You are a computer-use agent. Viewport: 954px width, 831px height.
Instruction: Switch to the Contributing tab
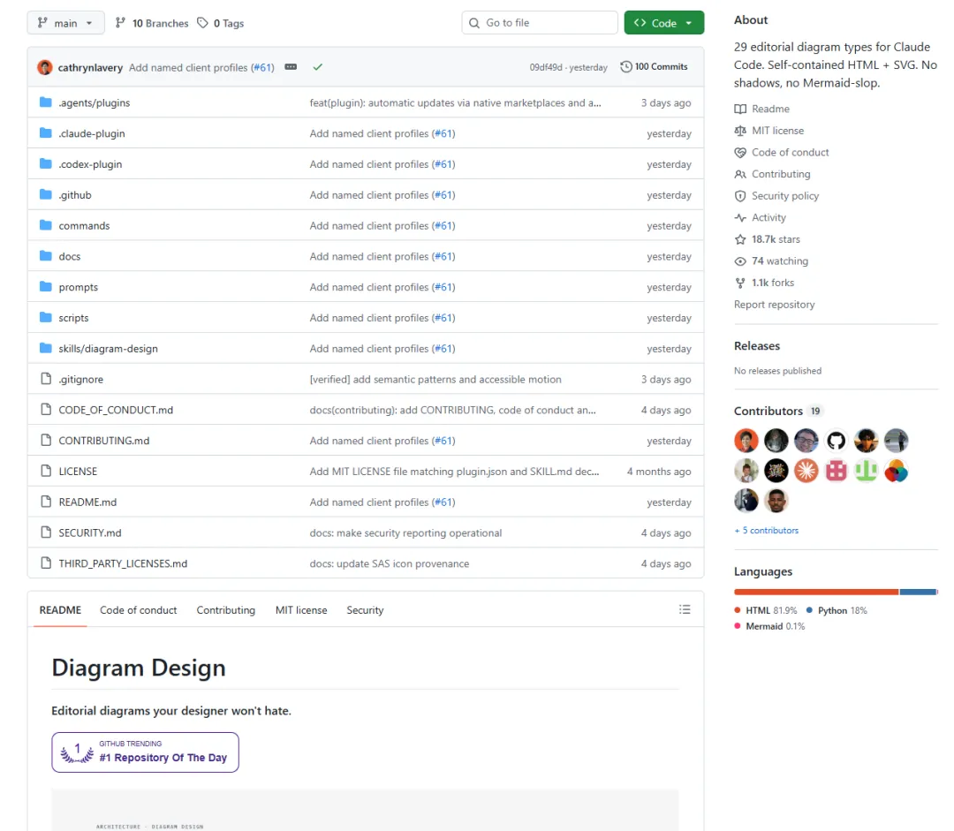(226, 609)
